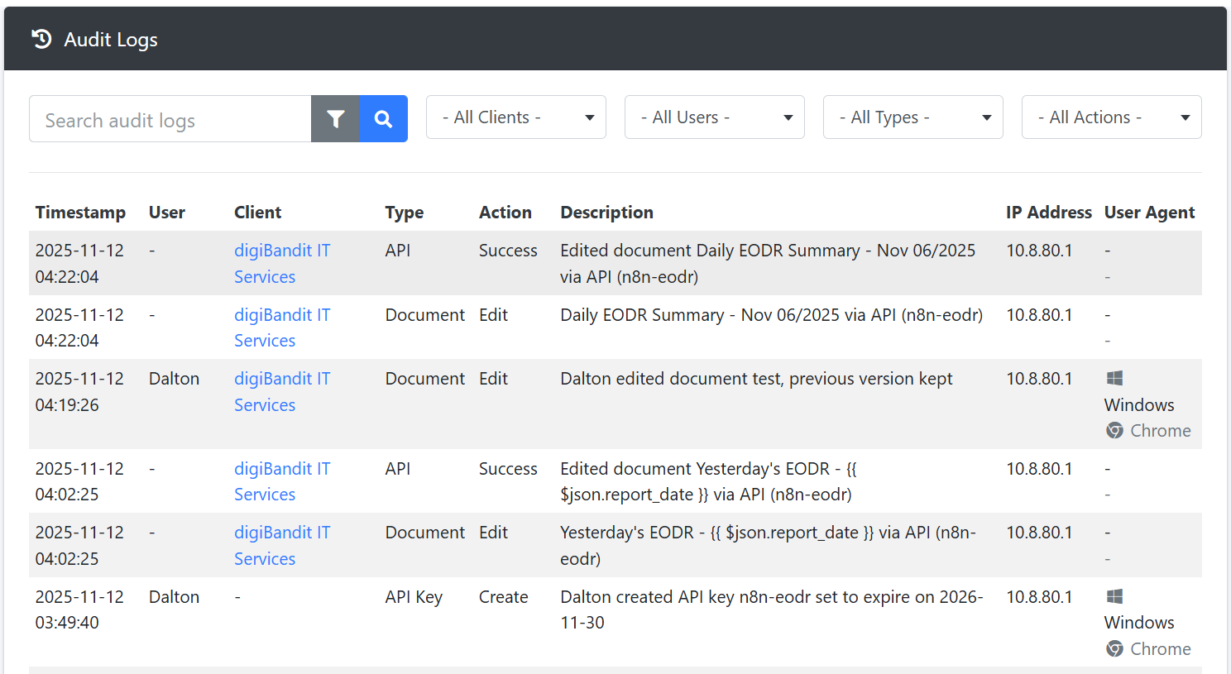Click Windows icon in 04:19:26 row
Screen dimensions: 1231x674
[1114, 379]
